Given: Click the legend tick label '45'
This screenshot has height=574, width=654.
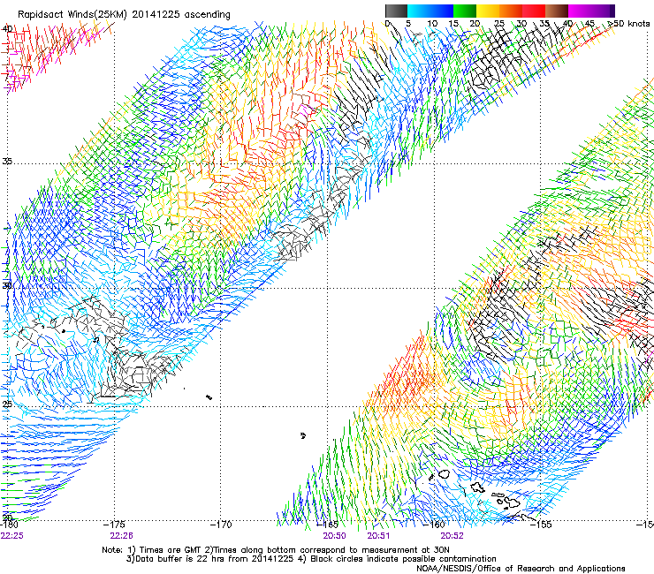Looking at the screenshot, I should [589, 24].
